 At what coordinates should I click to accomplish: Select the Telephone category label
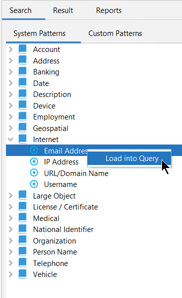coord(50,263)
